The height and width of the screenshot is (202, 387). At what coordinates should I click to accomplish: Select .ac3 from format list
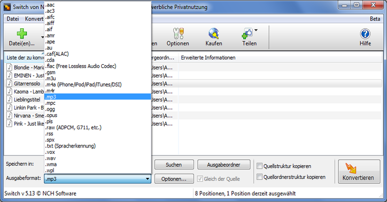(97, 11)
